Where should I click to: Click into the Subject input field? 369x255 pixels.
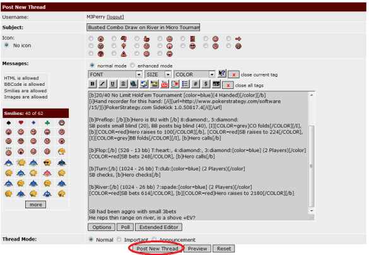tap(143, 27)
